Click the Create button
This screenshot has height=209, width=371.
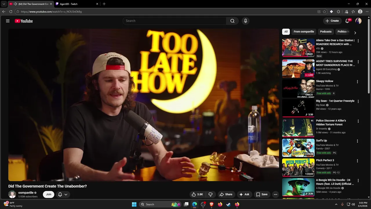[332, 21]
